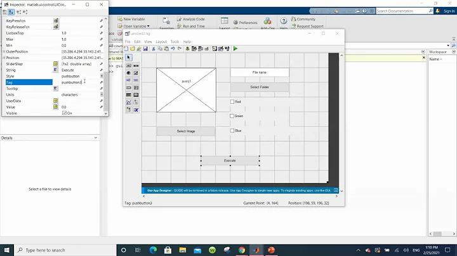Click the Tag value field pushbutton3

[79, 82]
